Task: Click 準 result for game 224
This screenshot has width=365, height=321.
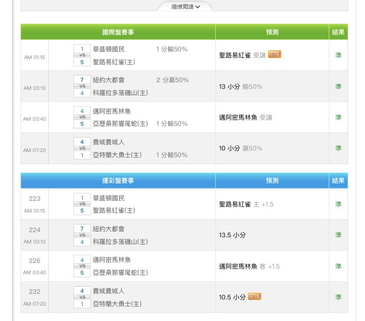Action: 338,235
